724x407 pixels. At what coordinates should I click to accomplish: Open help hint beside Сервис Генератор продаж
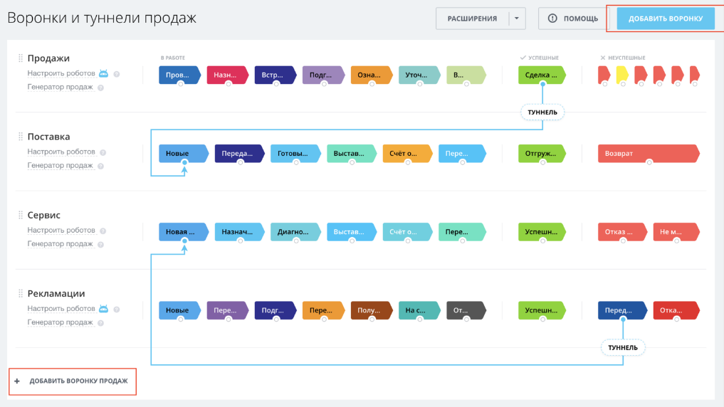point(100,245)
